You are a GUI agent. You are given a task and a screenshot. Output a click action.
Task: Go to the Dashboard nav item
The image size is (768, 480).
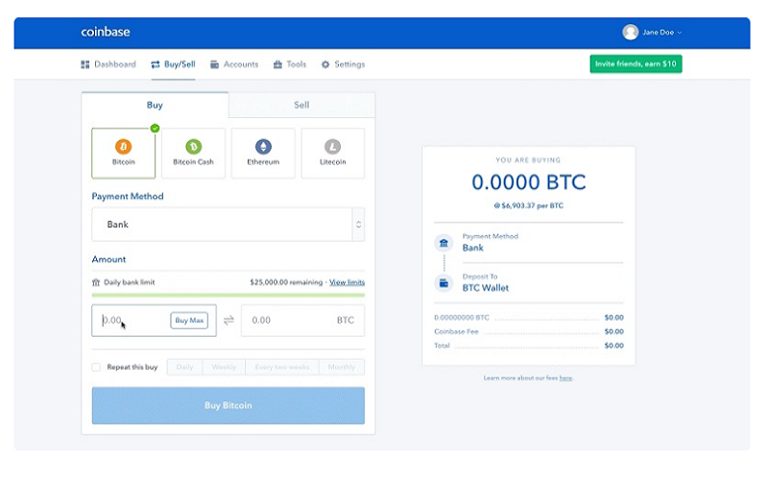coord(108,64)
